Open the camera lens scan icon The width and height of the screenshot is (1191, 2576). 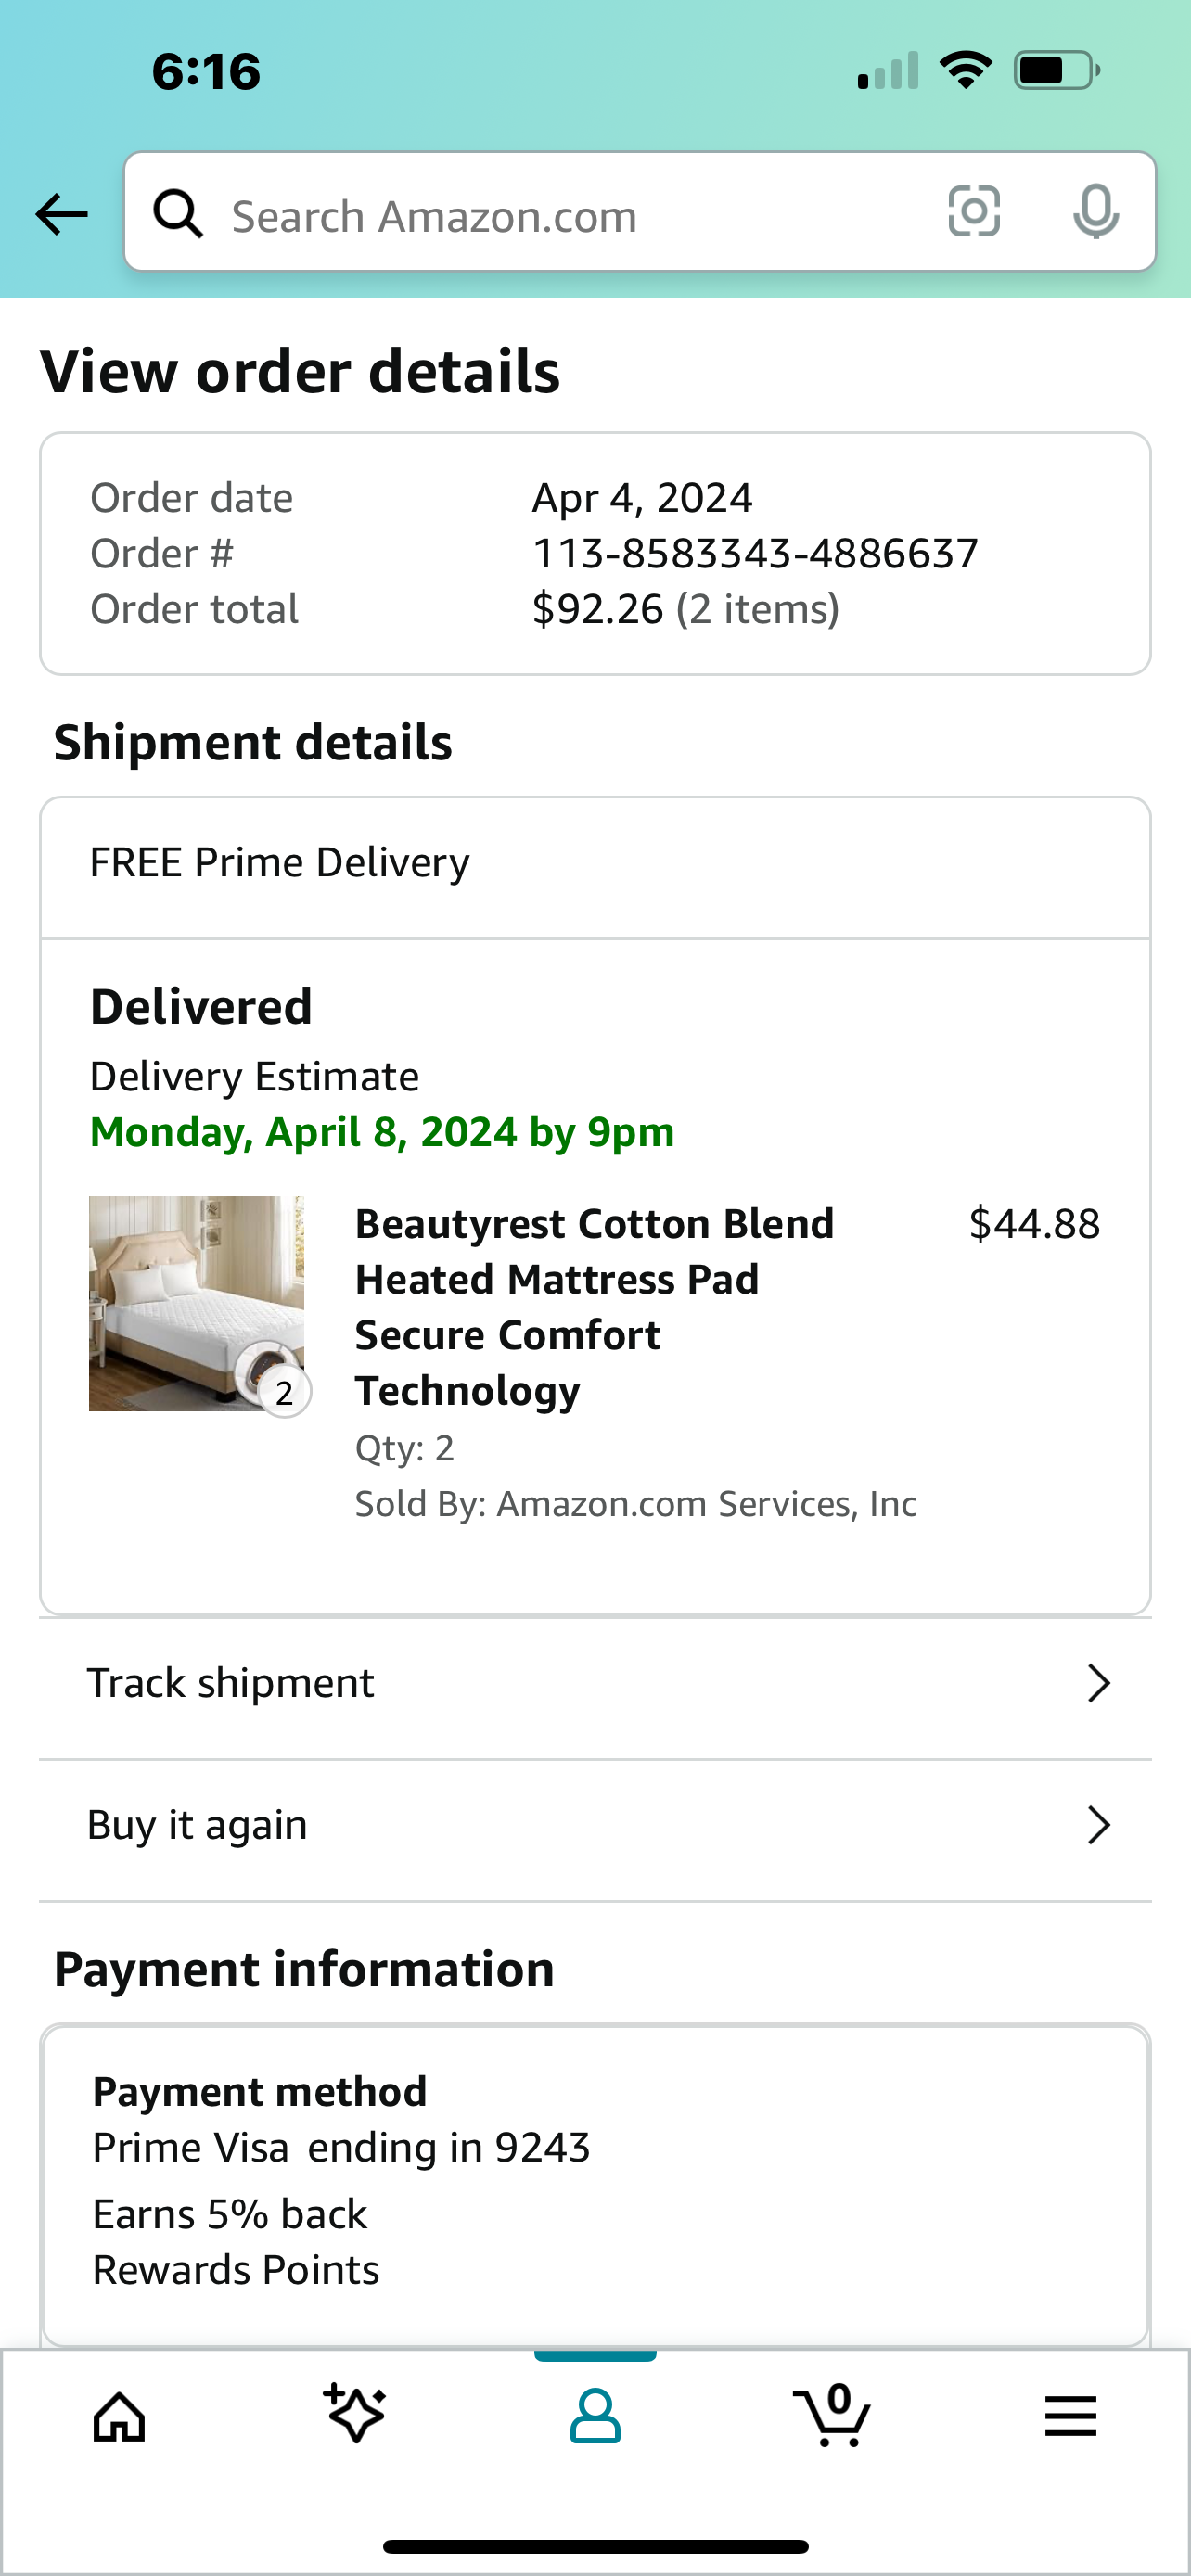[974, 212]
